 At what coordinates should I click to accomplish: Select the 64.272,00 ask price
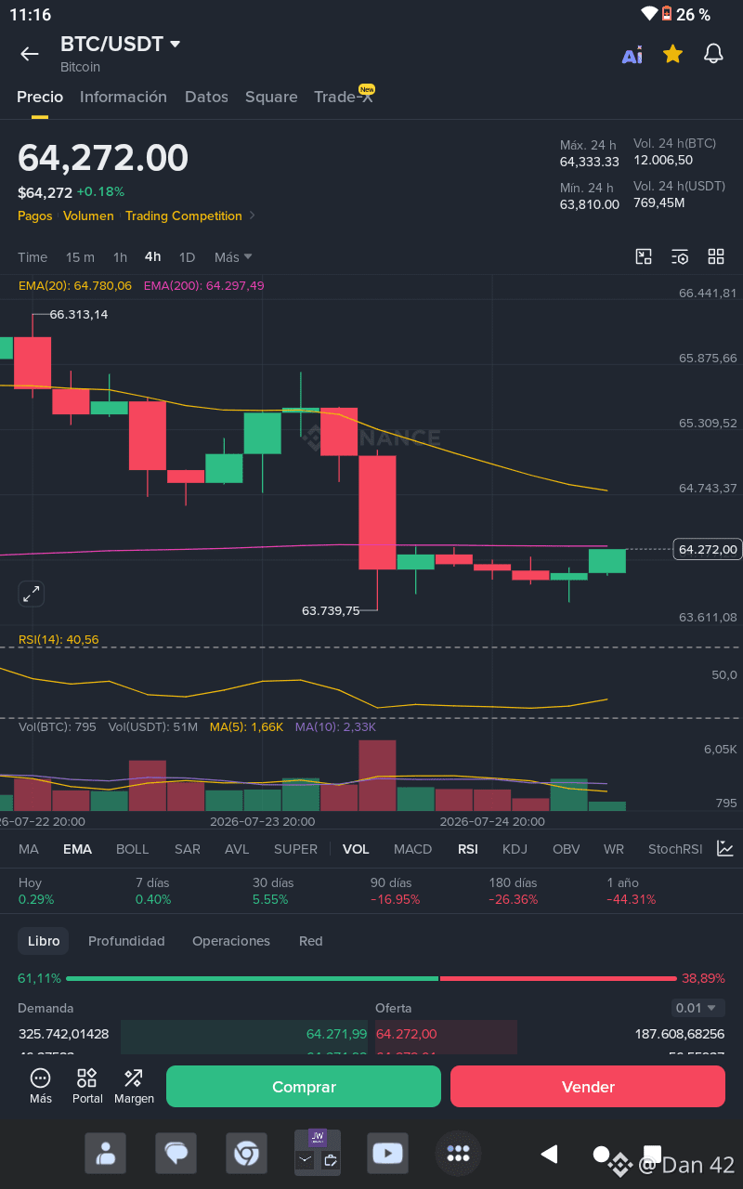(x=406, y=1034)
